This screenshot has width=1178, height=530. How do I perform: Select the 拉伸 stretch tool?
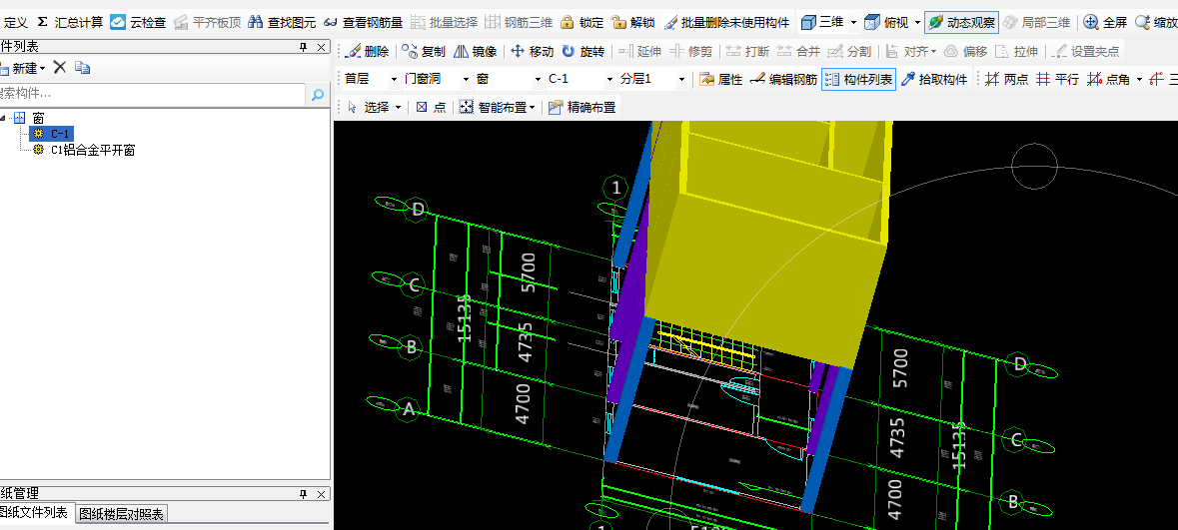(x=1016, y=52)
